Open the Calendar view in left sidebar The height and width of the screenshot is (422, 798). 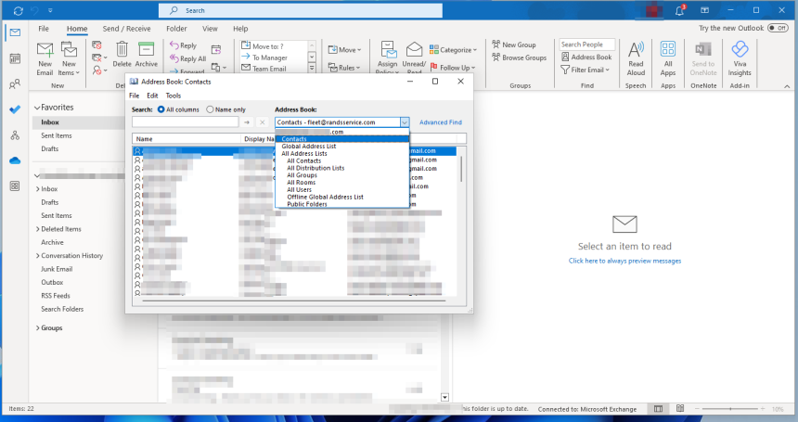click(15, 58)
